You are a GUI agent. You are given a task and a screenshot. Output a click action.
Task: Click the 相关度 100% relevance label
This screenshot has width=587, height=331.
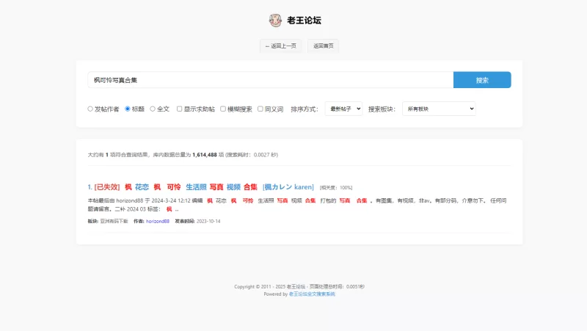click(x=336, y=188)
